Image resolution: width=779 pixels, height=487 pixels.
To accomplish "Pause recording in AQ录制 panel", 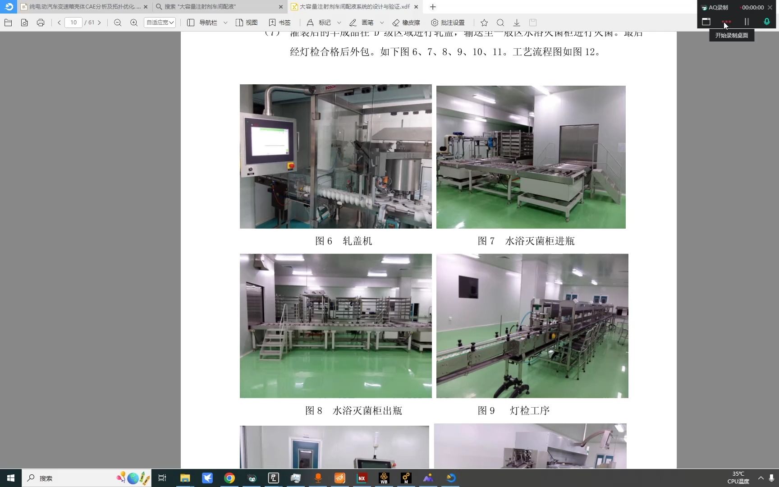I will coord(747,22).
